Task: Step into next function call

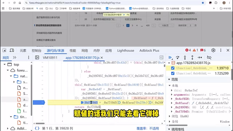Action: pos(185,57)
